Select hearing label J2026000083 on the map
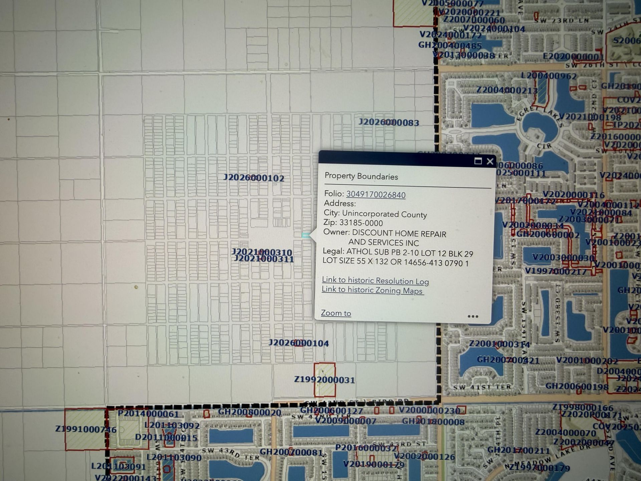Image resolution: width=641 pixels, height=481 pixels. pyautogui.click(x=389, y=123)
